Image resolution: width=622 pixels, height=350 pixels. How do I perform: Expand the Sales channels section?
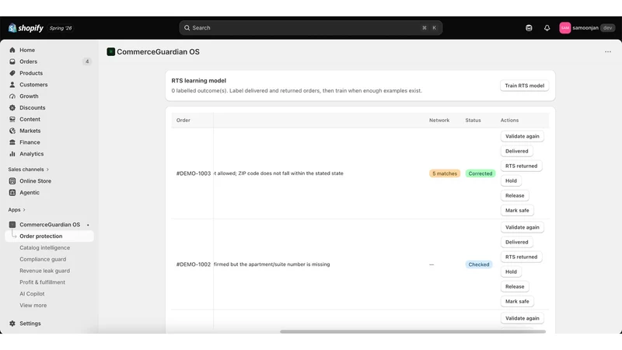29,170
